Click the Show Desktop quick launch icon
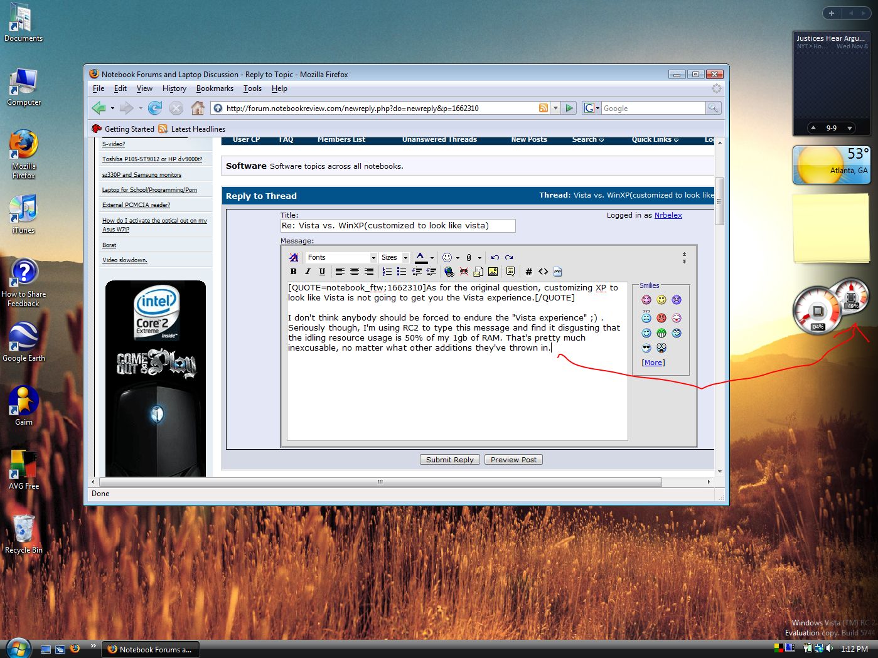Image resolution: width=878 pixels, height=658 pixels. 45,649
